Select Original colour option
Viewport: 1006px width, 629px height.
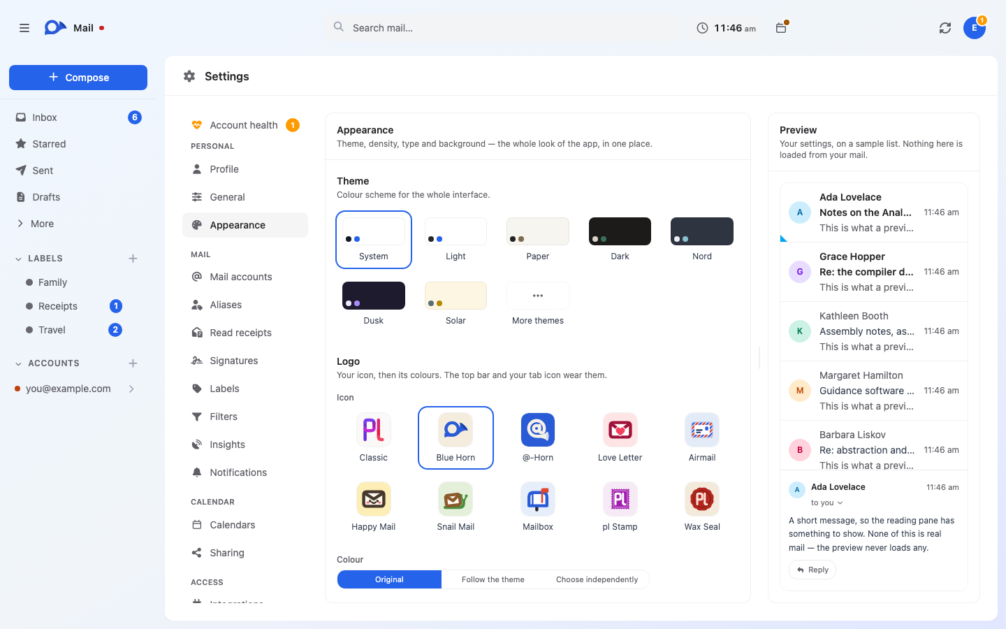[389, 579]
